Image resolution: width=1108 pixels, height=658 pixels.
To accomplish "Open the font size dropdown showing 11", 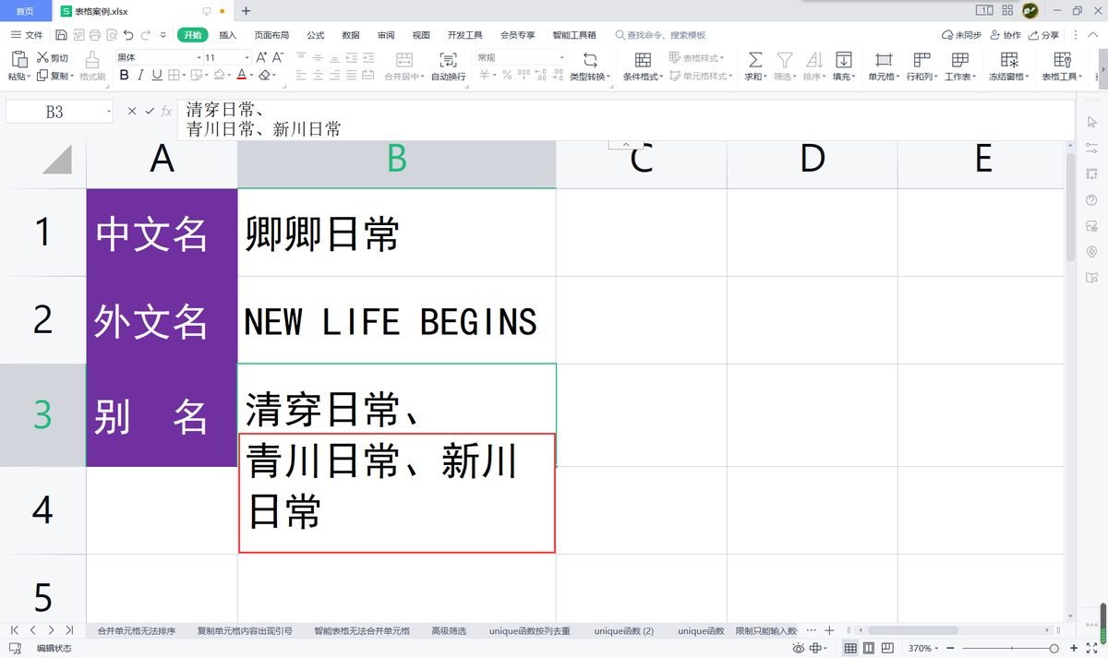I will (x=247, y=57).
